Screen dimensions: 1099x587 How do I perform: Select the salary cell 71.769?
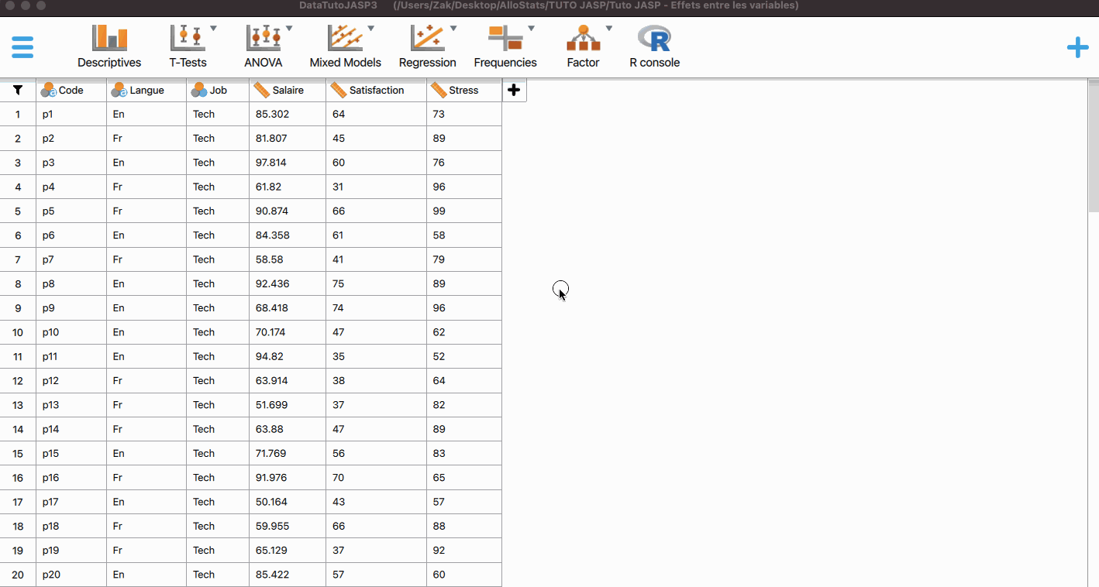point(288,453)
